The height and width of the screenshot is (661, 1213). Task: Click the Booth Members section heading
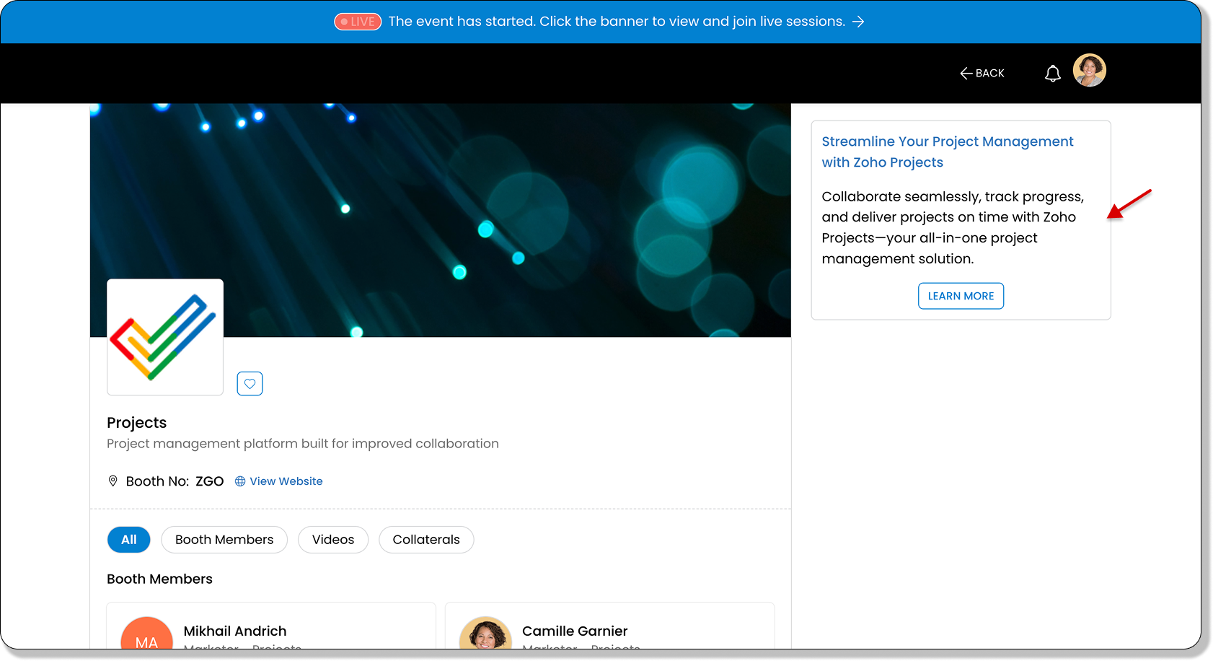click(x=159, y=579)
